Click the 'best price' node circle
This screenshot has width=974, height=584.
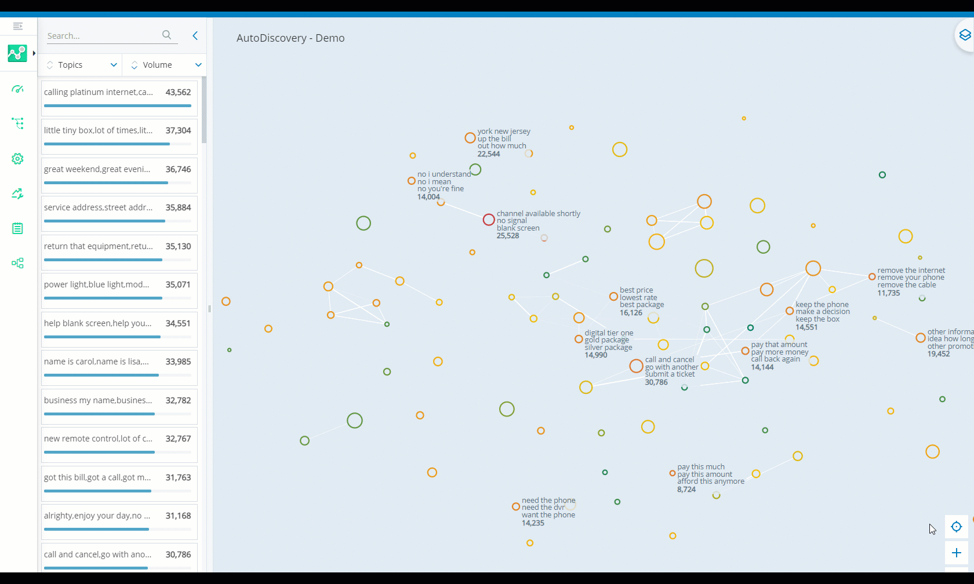click(613, 297)
